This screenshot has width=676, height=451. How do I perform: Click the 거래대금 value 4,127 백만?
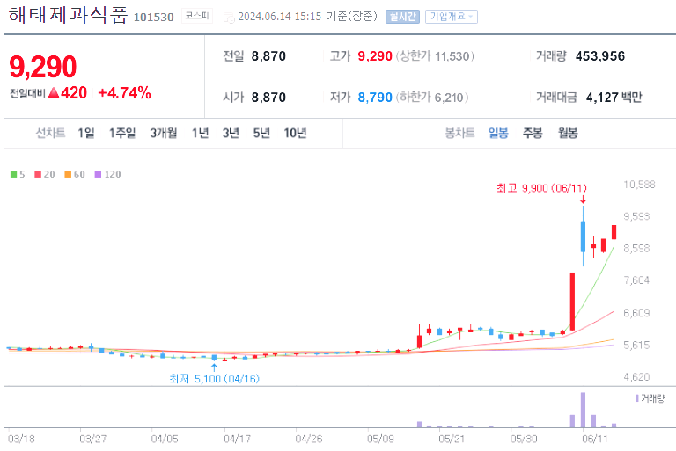pyautogui.click(x=614, y=98)
